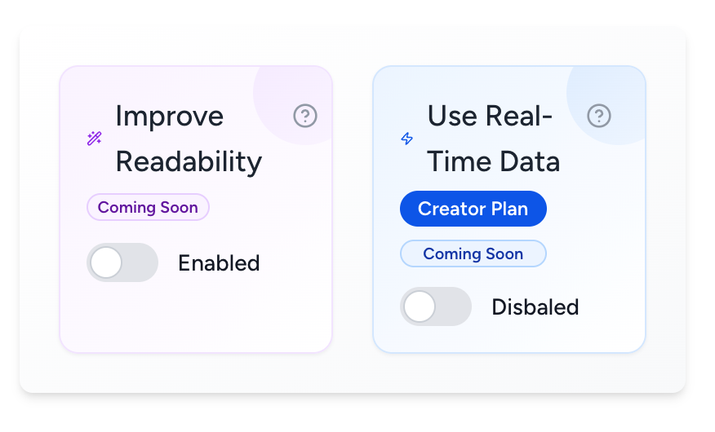Open help for Improve Readability
Image resolution: width=715 pixels, height=432 pixels.
tap(305, 117)
